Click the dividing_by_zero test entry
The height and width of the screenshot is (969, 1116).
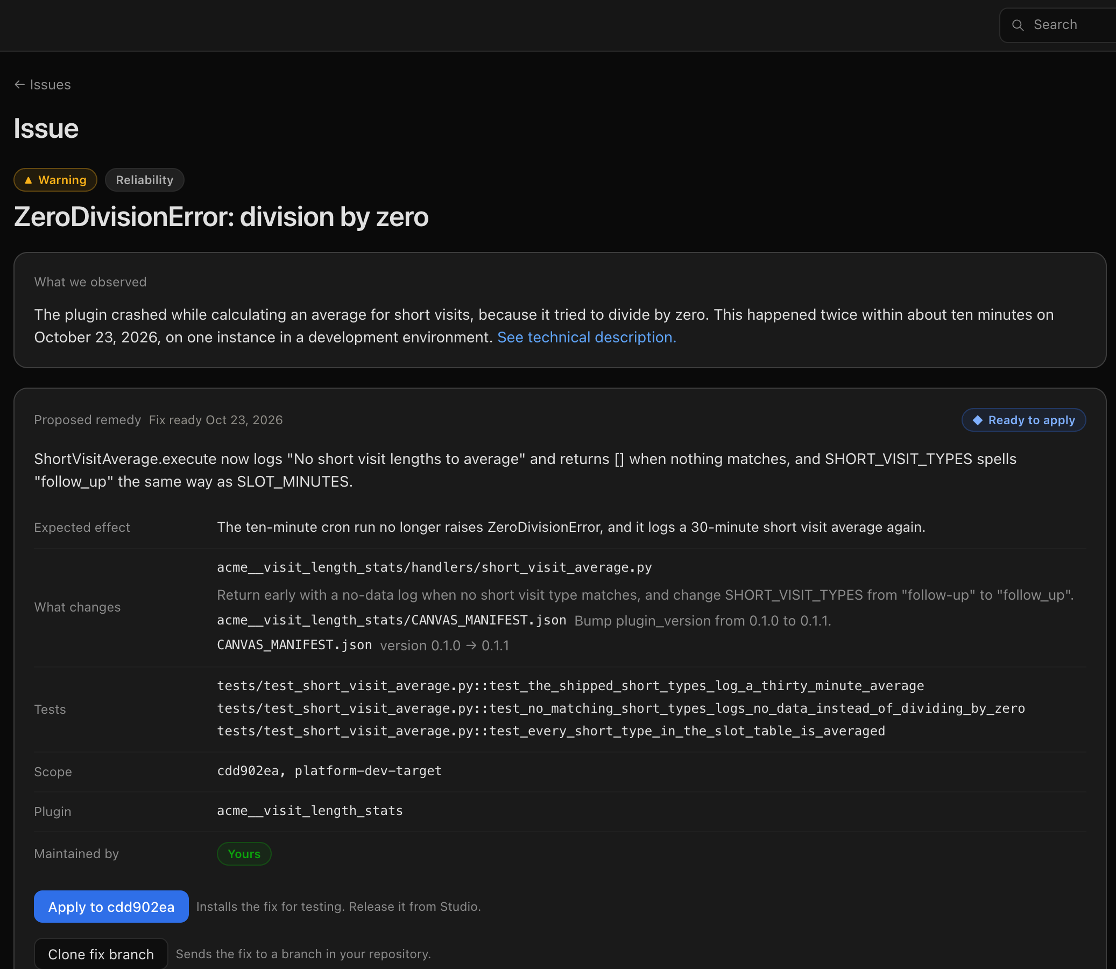tap(621, 708)
